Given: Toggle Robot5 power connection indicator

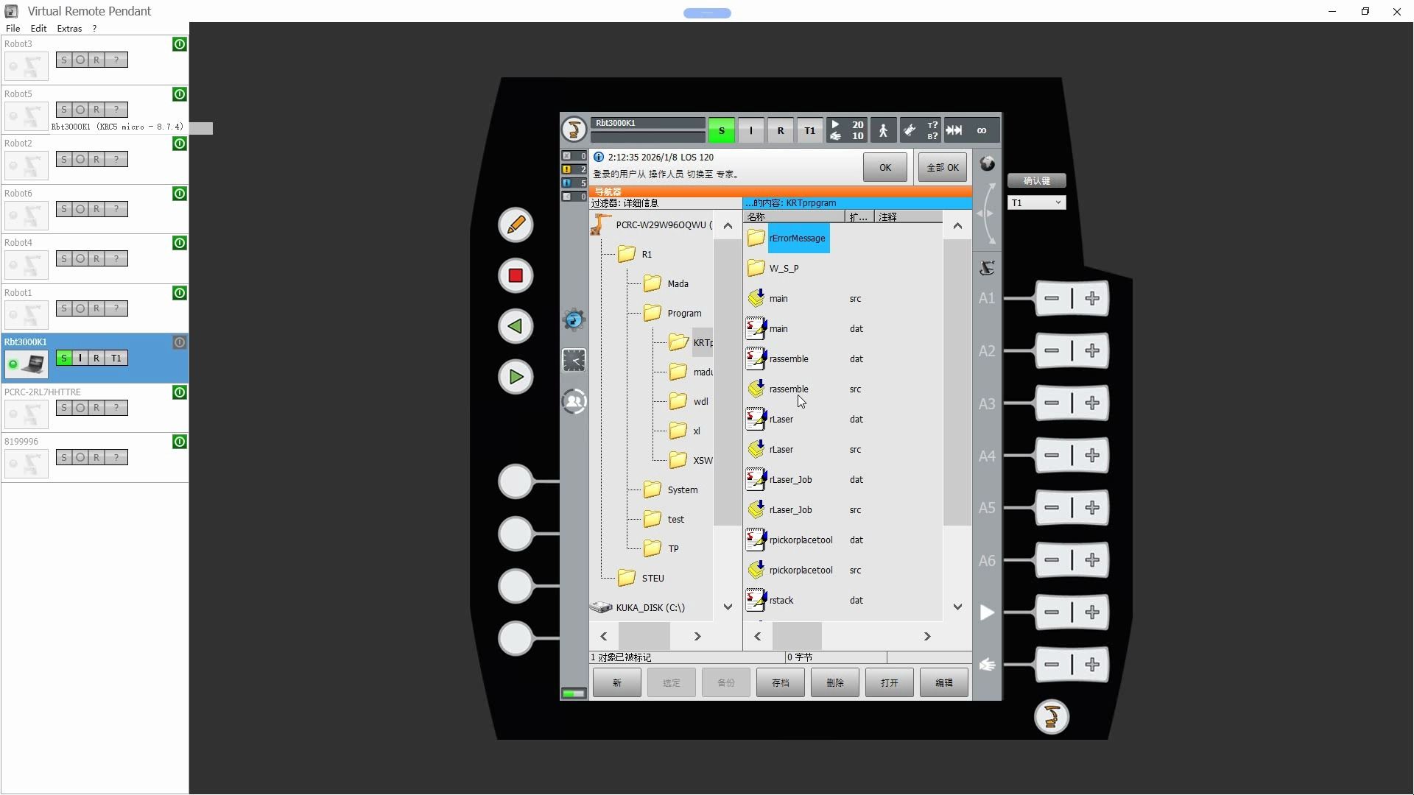Looking at the screenshot, I should click(180, 94).
